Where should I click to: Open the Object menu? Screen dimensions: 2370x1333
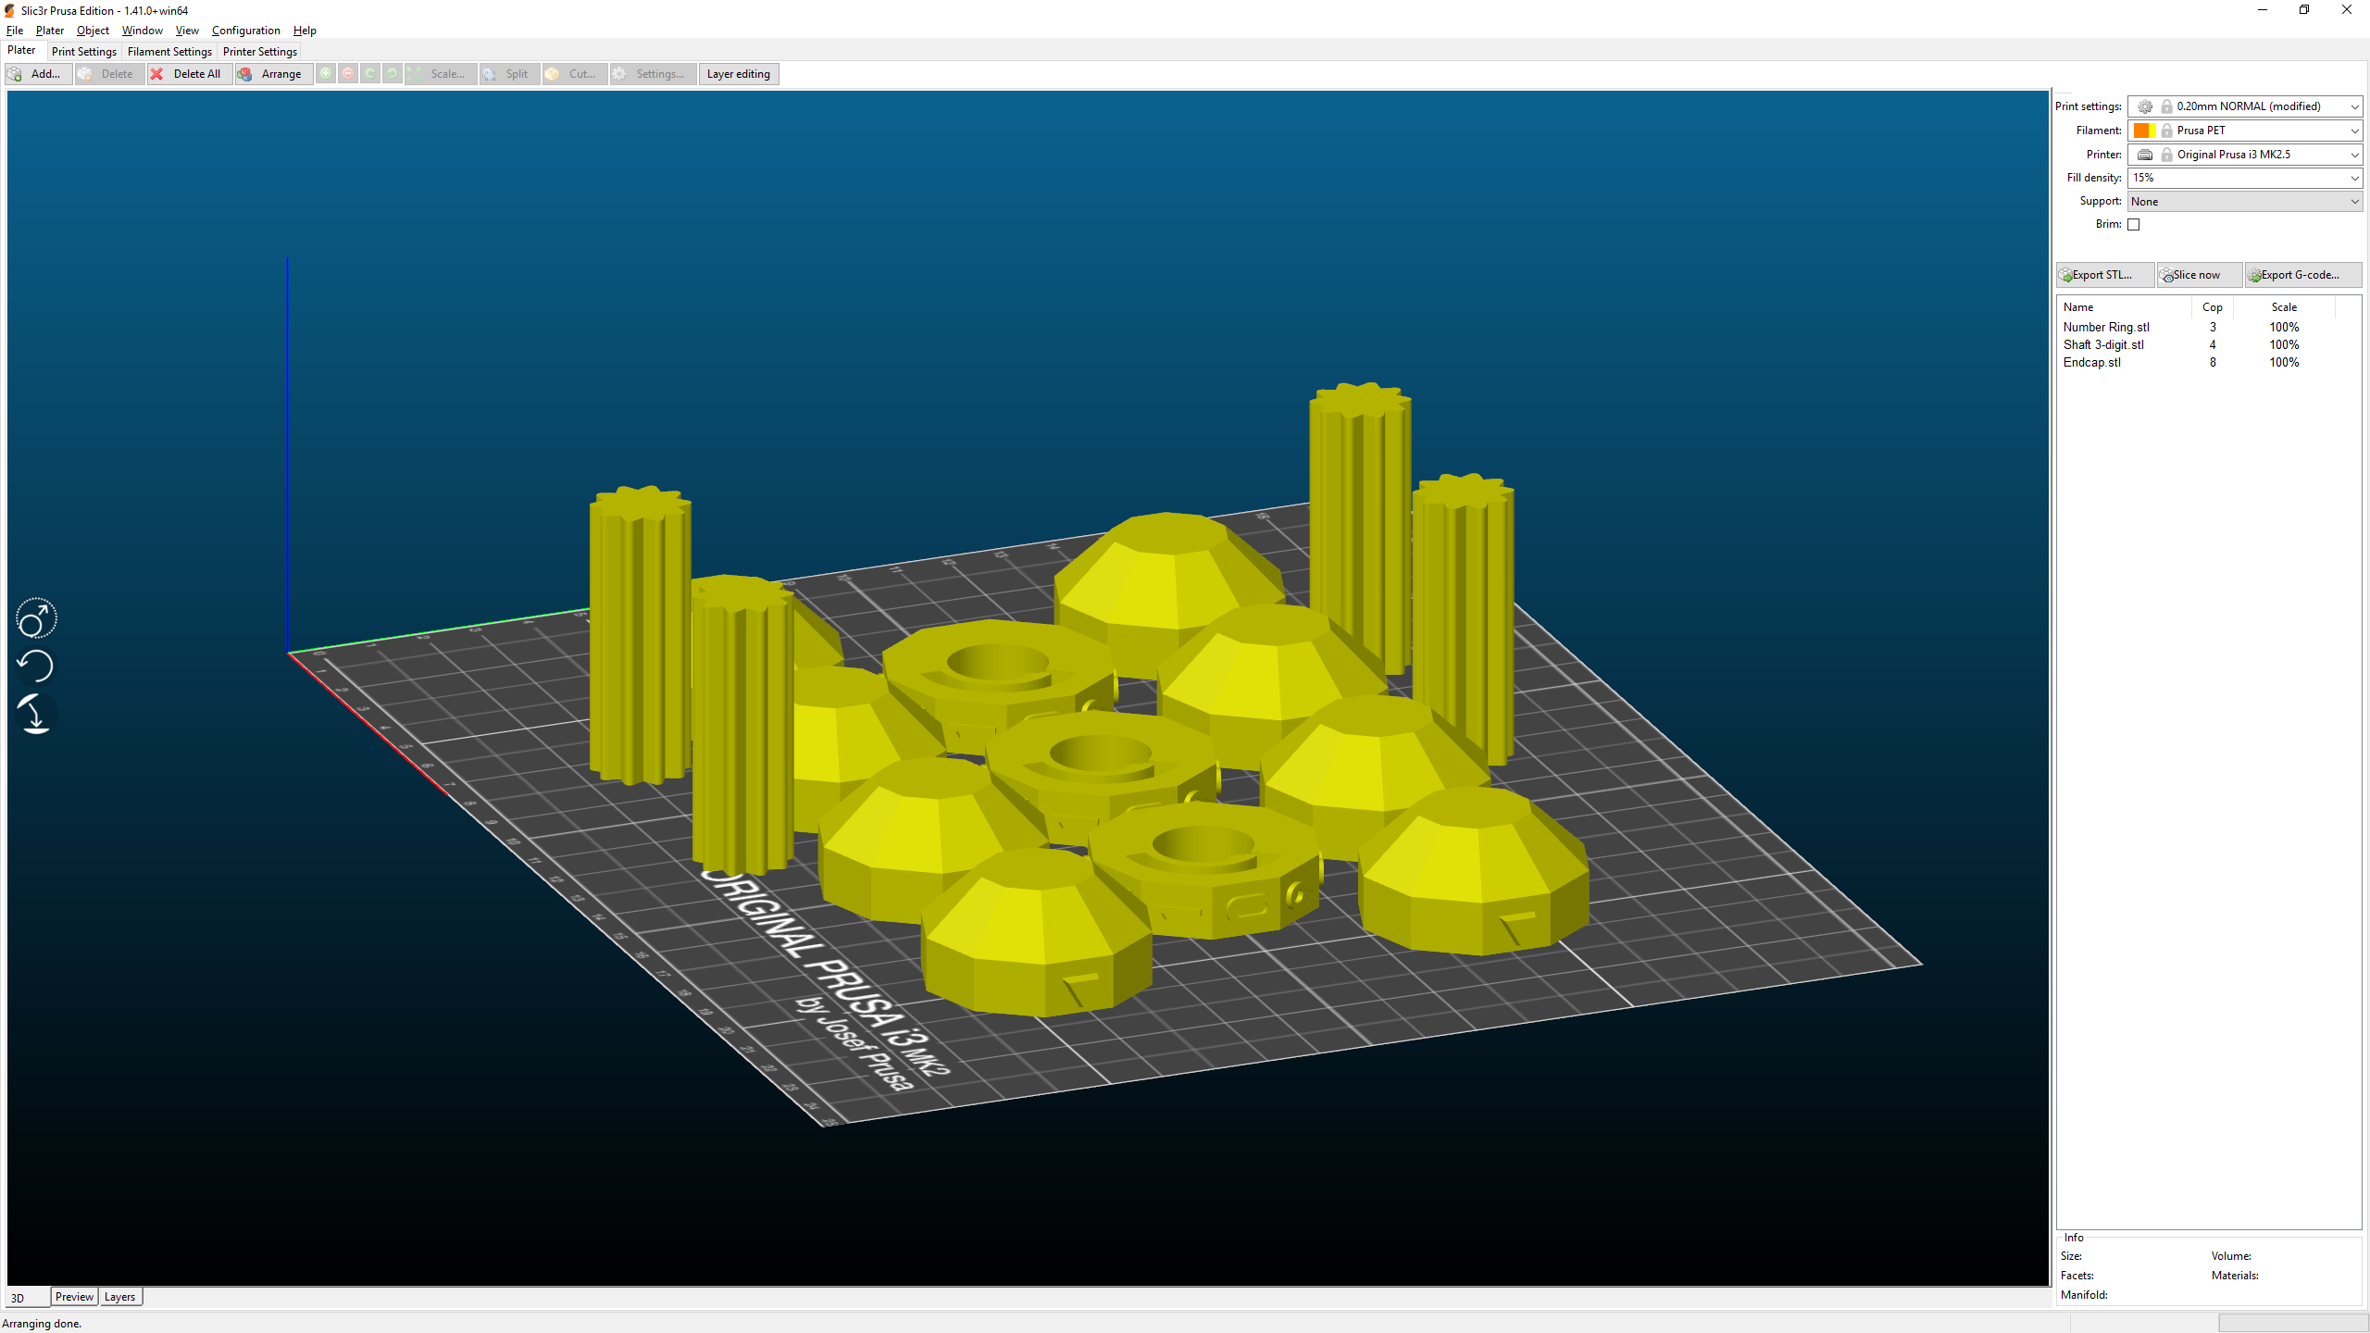pos(93,31)
